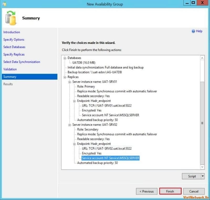The image size is (210, 200).
Task: Click Finish to create availability group
Action: coord(170,191)
